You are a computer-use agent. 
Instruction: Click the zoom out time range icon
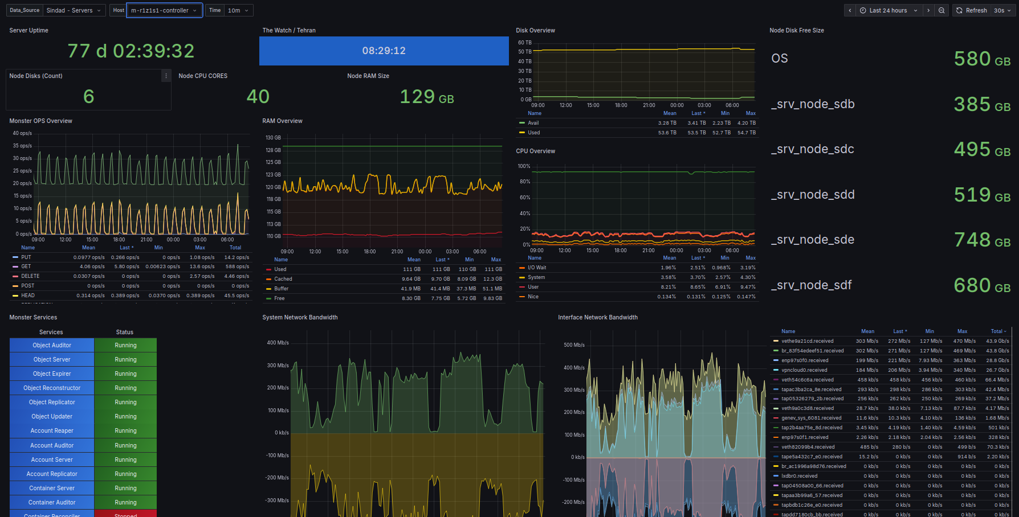941,10
